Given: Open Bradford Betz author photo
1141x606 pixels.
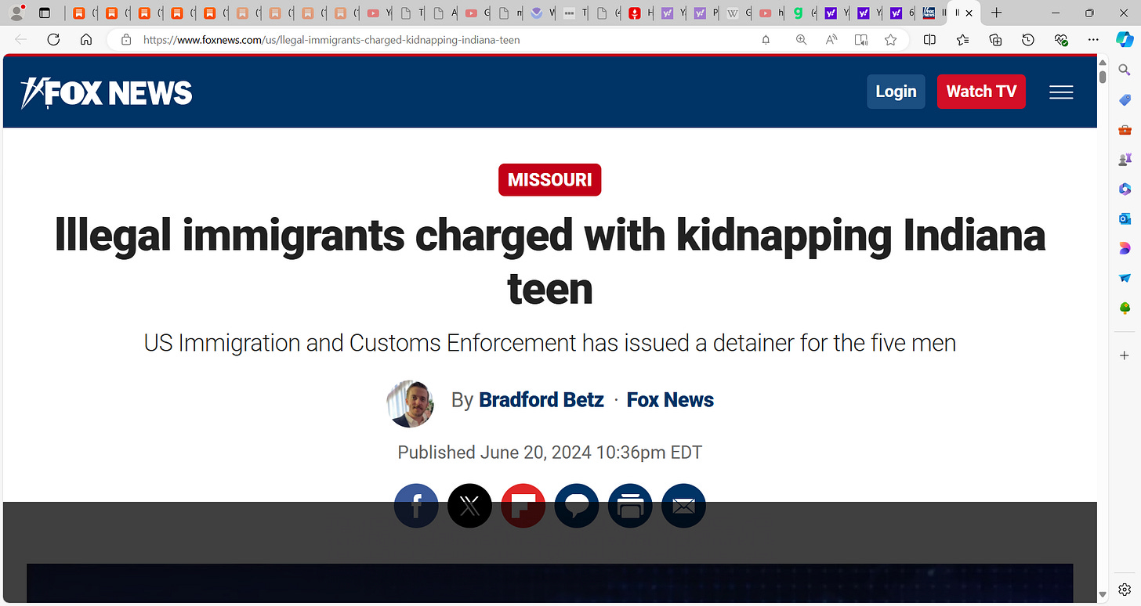Looking at the screenshot, I should pos(410,404).
